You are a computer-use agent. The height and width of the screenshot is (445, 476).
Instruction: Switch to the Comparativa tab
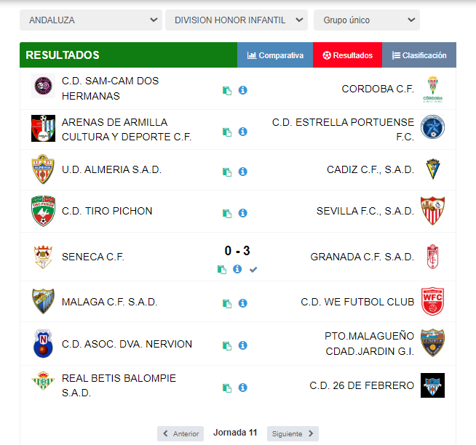tap(275, 55)
